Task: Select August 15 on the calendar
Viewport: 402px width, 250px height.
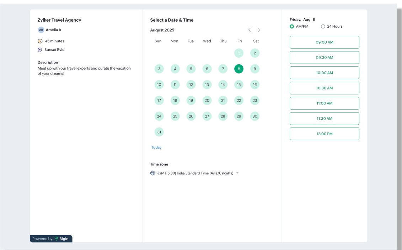Action: click(239, 85)
